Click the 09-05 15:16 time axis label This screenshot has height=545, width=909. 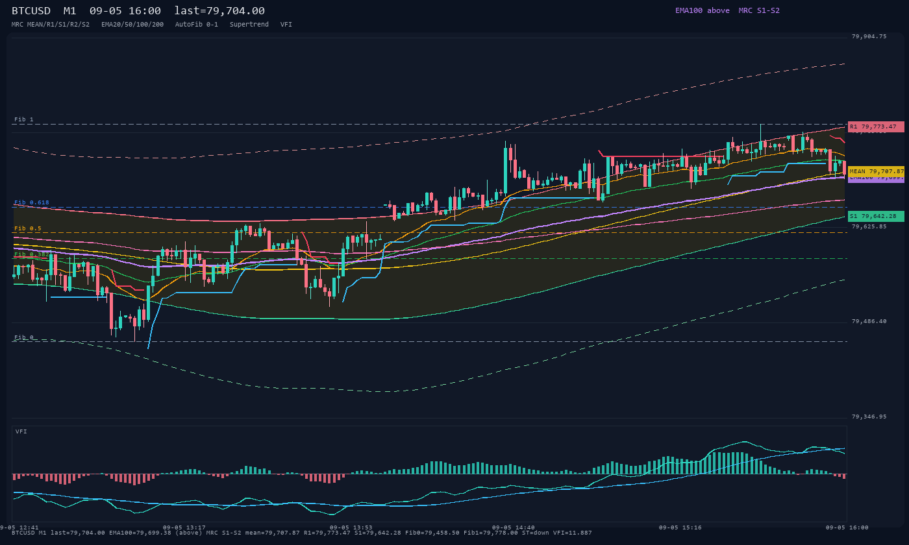pyautogui.click(x=680, y=527)
